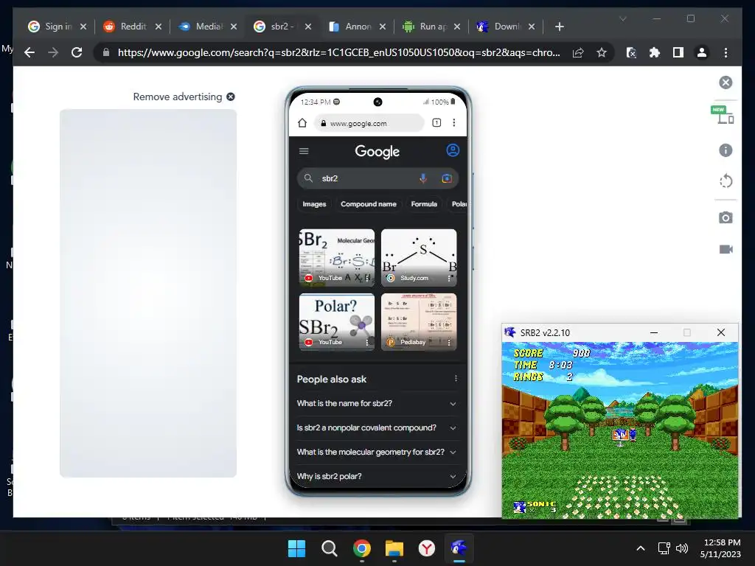Switch to the Sign in tab
Screen dimensions: 755x566
pos(57,27)
